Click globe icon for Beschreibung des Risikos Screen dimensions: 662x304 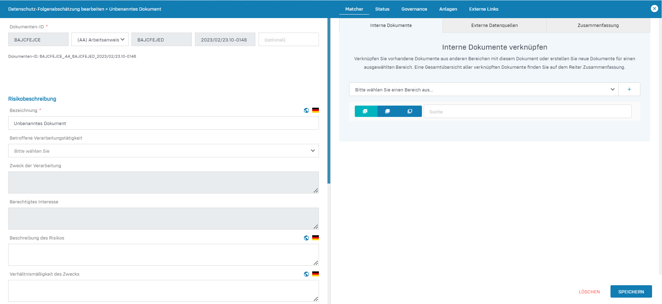[306, 238]
